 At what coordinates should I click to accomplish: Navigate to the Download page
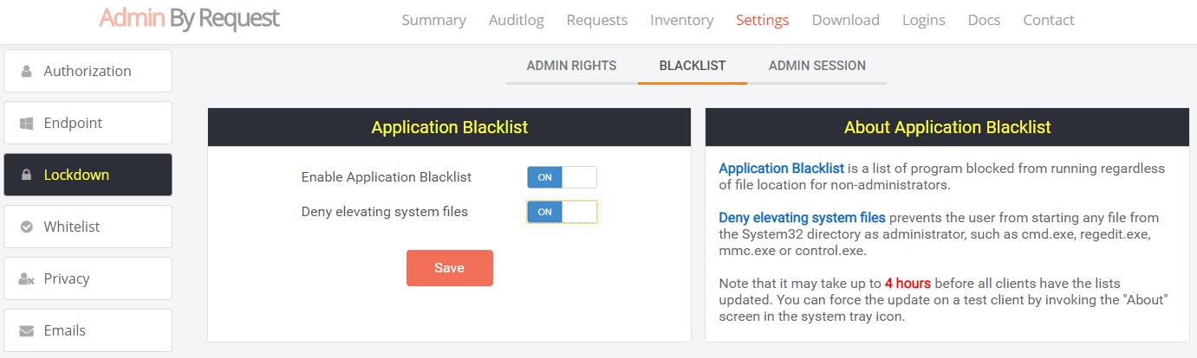[845, 20]
